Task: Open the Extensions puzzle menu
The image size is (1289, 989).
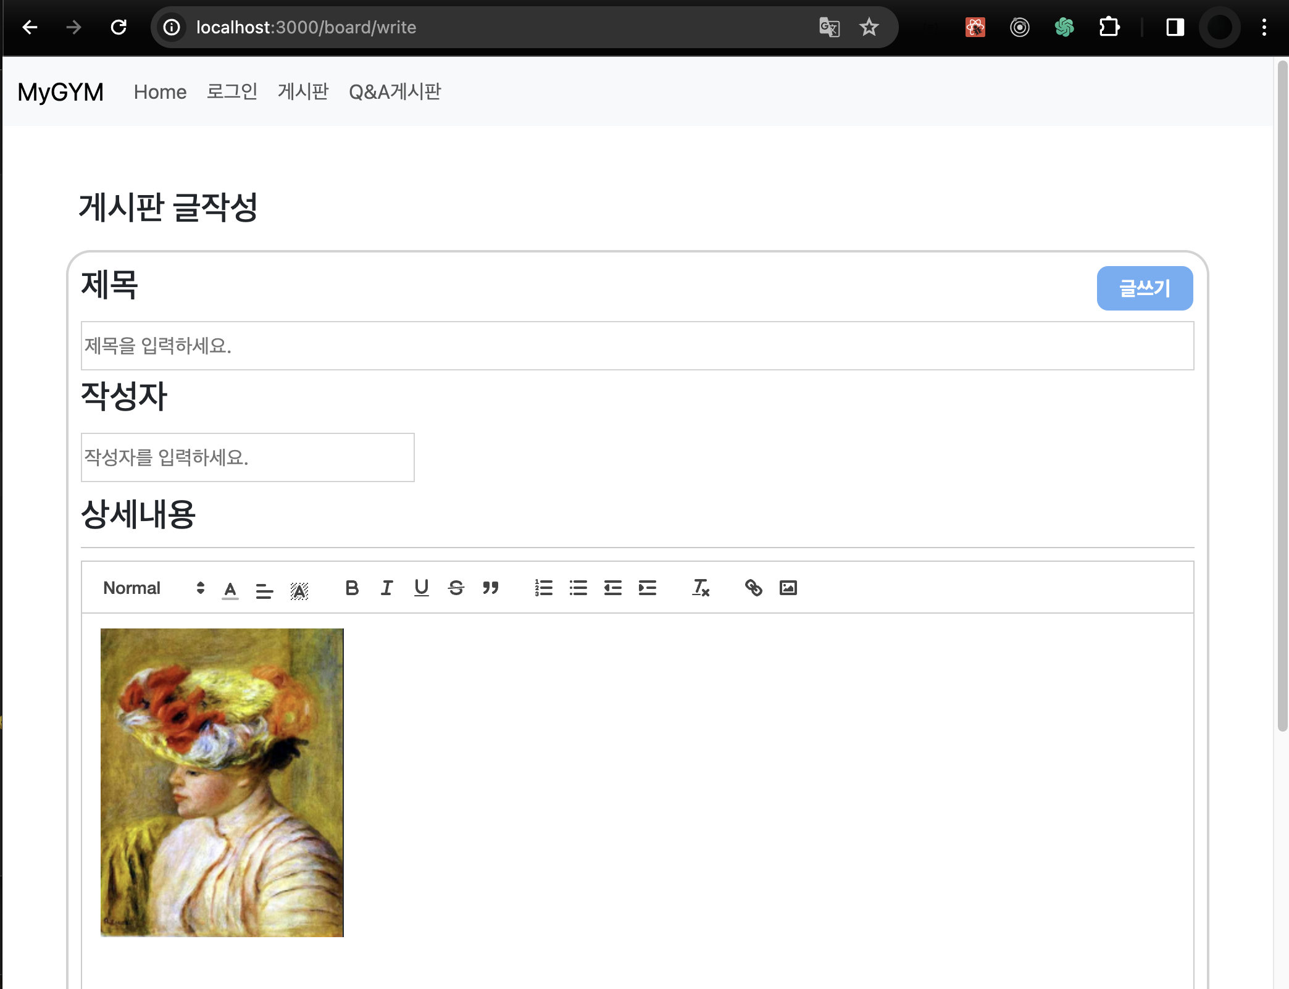Action: (1109, 27)
